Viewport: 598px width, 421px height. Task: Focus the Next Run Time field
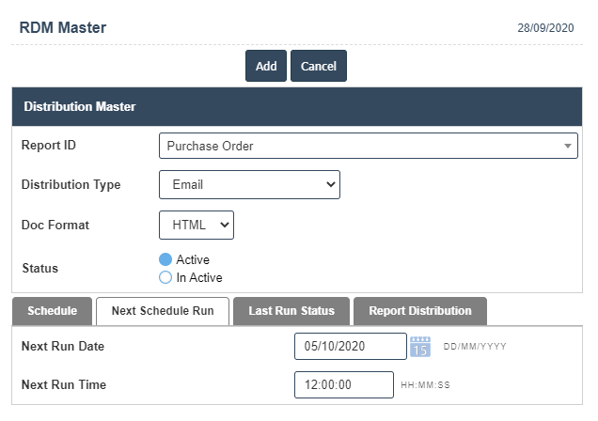(343, 385)
